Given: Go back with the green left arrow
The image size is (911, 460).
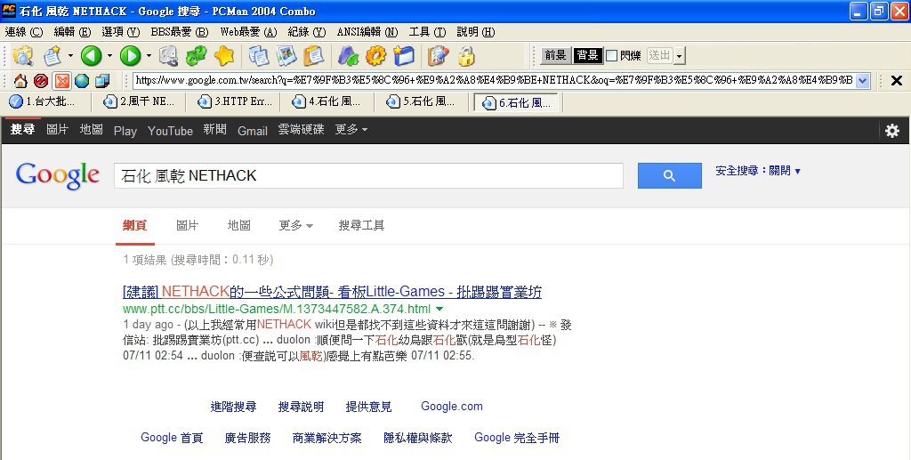Looking at the screenshot, I should (91, 56).
